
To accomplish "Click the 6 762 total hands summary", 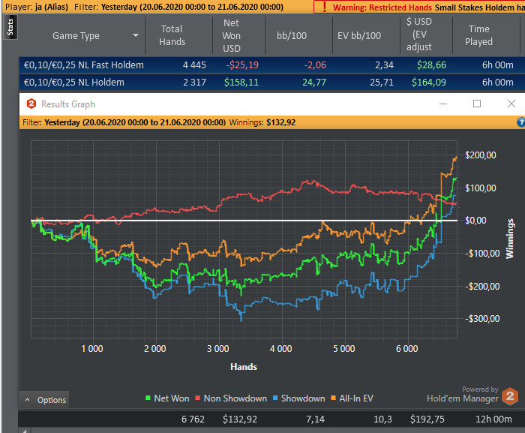I will [x=193, y=419].
